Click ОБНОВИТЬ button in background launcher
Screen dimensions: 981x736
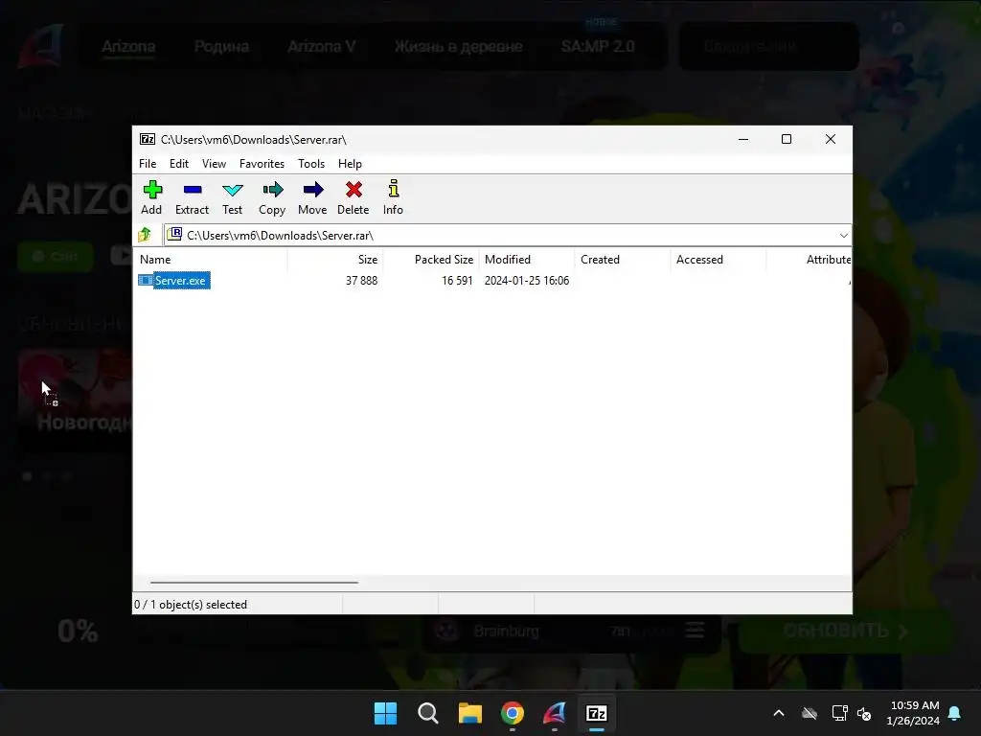847,631
